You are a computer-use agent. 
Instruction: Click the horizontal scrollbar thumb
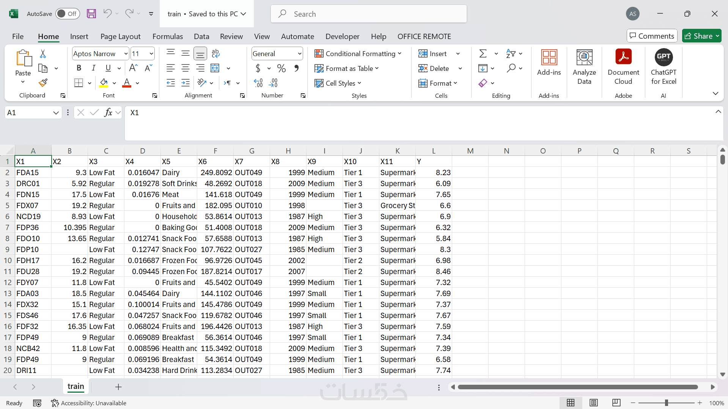pos(578,387)
